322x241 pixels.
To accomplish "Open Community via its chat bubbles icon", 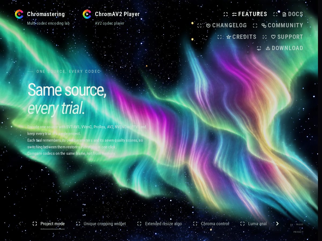I will [x=264, y=26].
